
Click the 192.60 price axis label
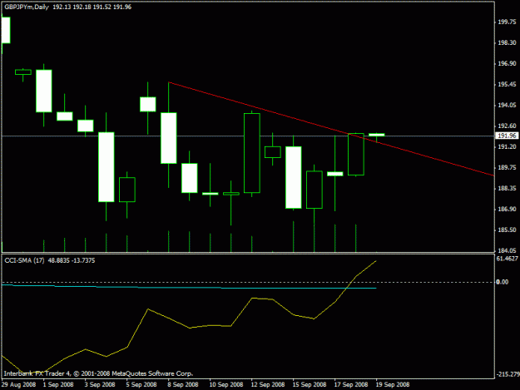tap(507, 126)
